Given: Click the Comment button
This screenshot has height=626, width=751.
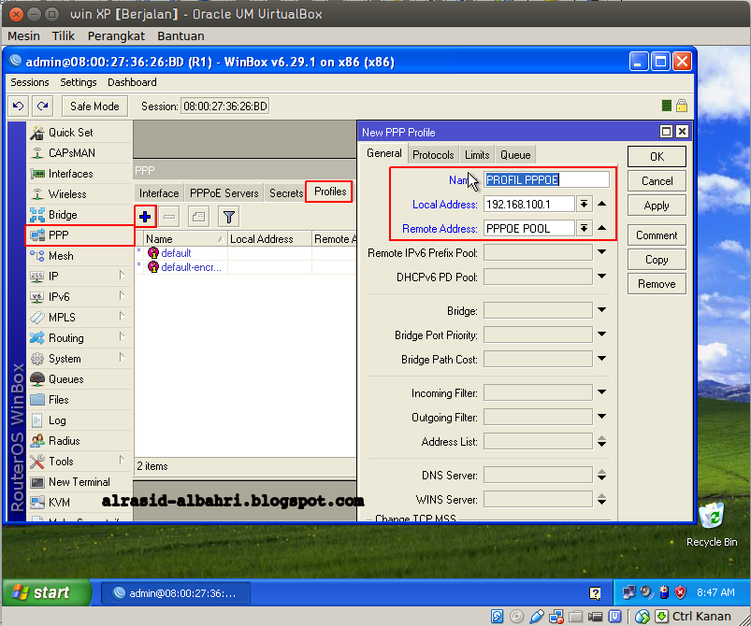Looking at the screenshot, I should click(657, 235).
